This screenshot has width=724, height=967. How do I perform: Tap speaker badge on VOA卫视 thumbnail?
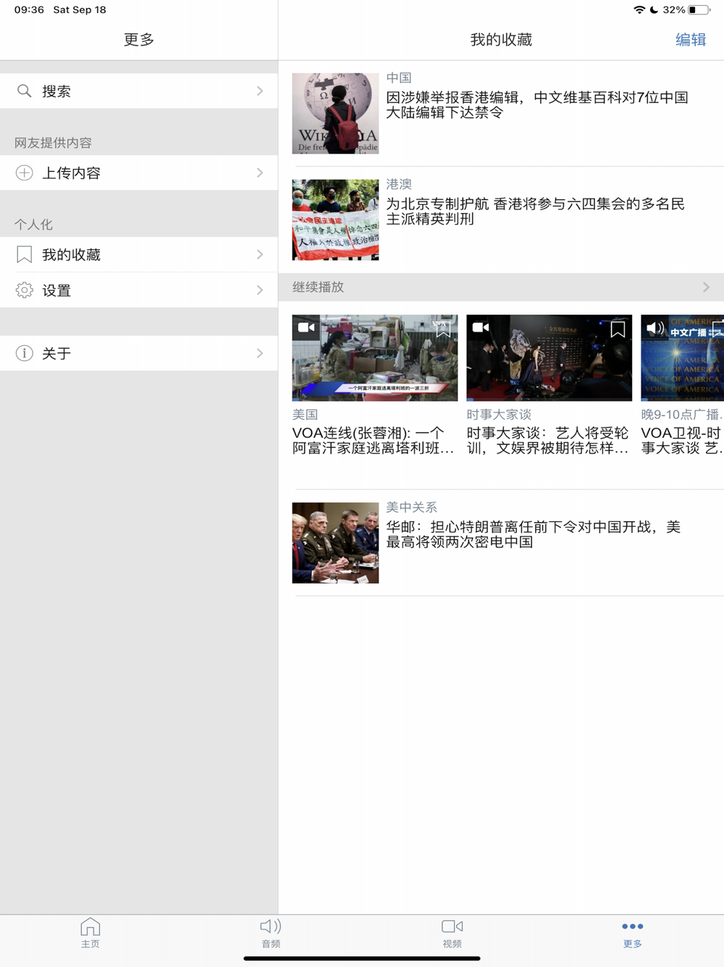pyautogui.click(x=655, y=328)
